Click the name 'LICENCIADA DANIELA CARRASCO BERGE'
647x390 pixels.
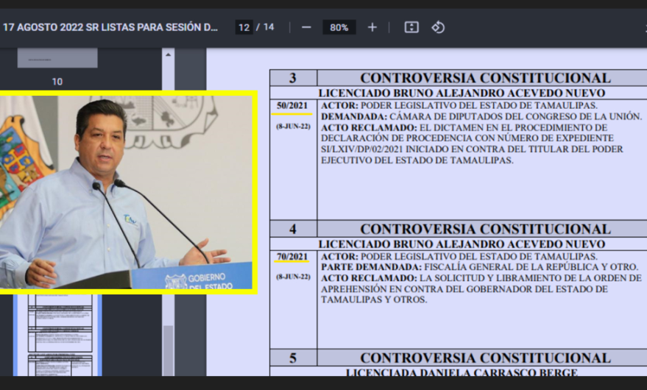pyautogui.click(x=462, y=373)
